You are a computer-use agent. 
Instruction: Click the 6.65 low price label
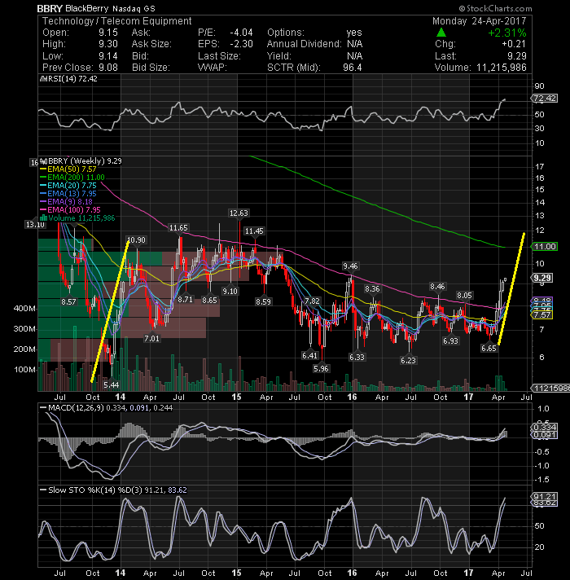coord(489,348)
